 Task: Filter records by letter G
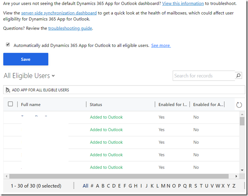pyautogui.click(x=130, y=186)
